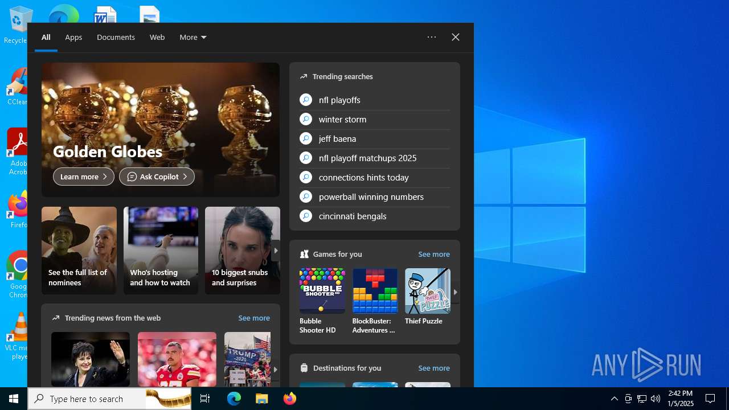
Task: Open Microsoft Edge desktop shortcut
Action: click(x=64, y=14)
